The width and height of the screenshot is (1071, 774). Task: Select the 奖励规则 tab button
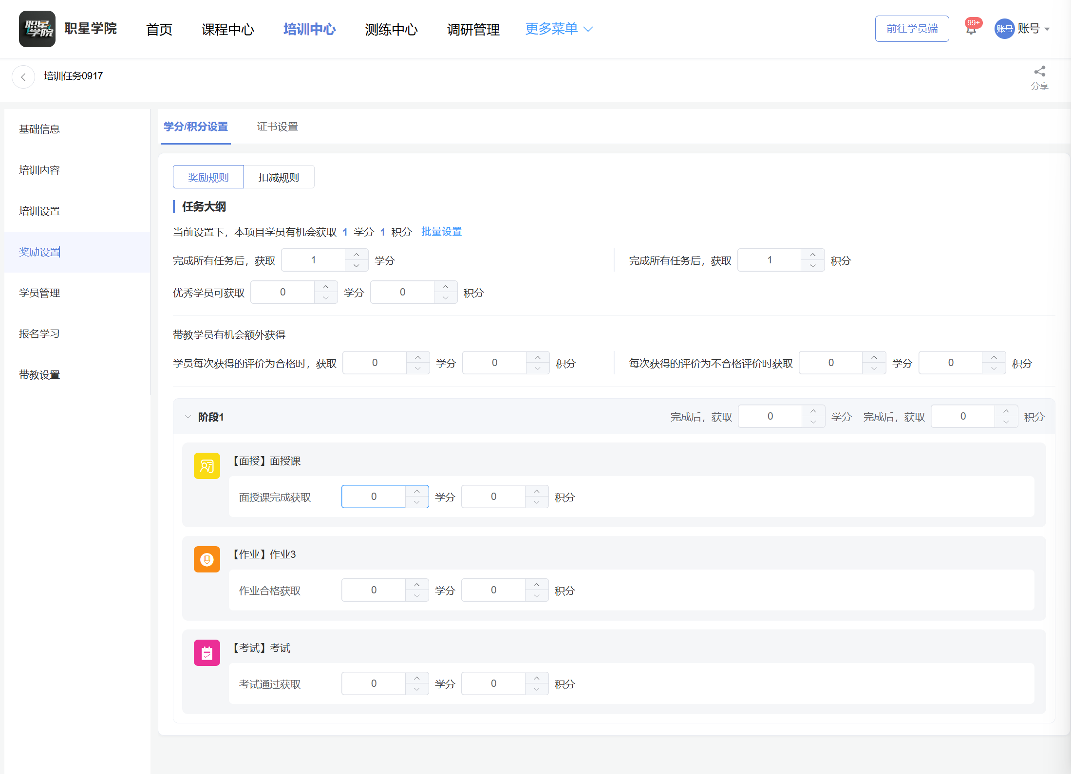208,177
